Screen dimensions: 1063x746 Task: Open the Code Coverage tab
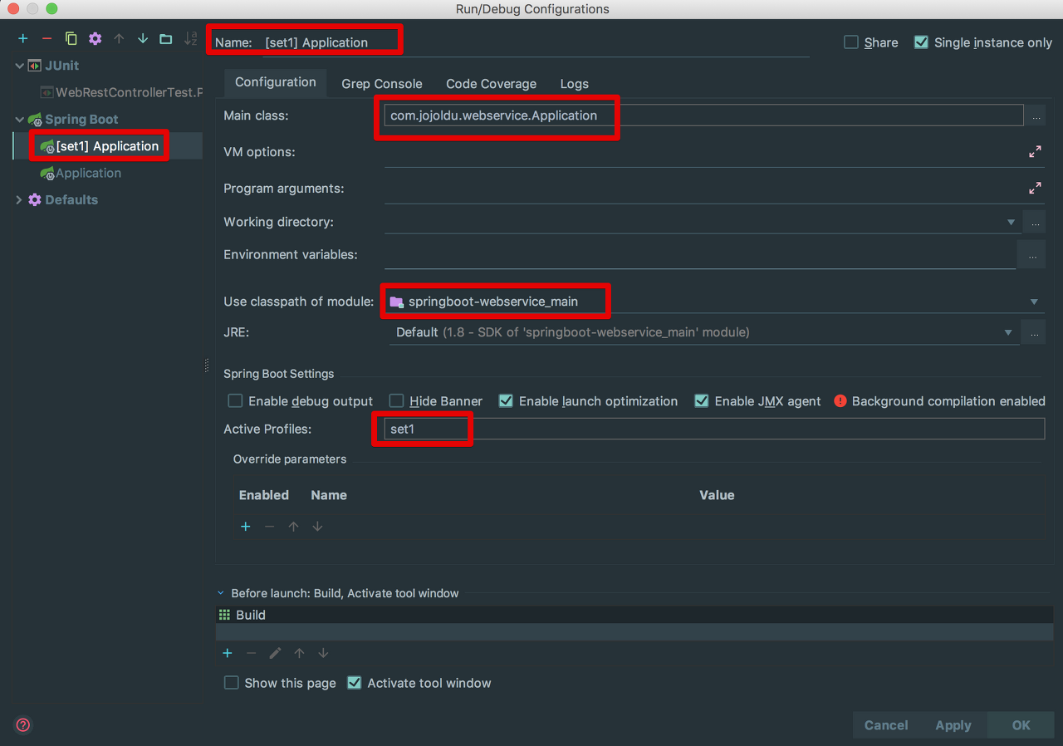click(x=492, y=84)
